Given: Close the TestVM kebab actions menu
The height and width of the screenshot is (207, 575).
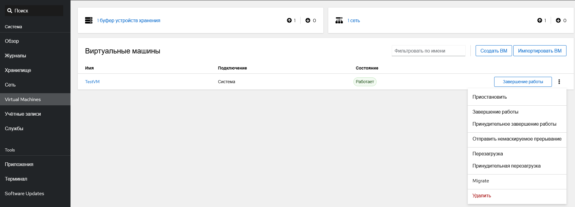Looking at the screenshot, I should click(x=559, y=82).
